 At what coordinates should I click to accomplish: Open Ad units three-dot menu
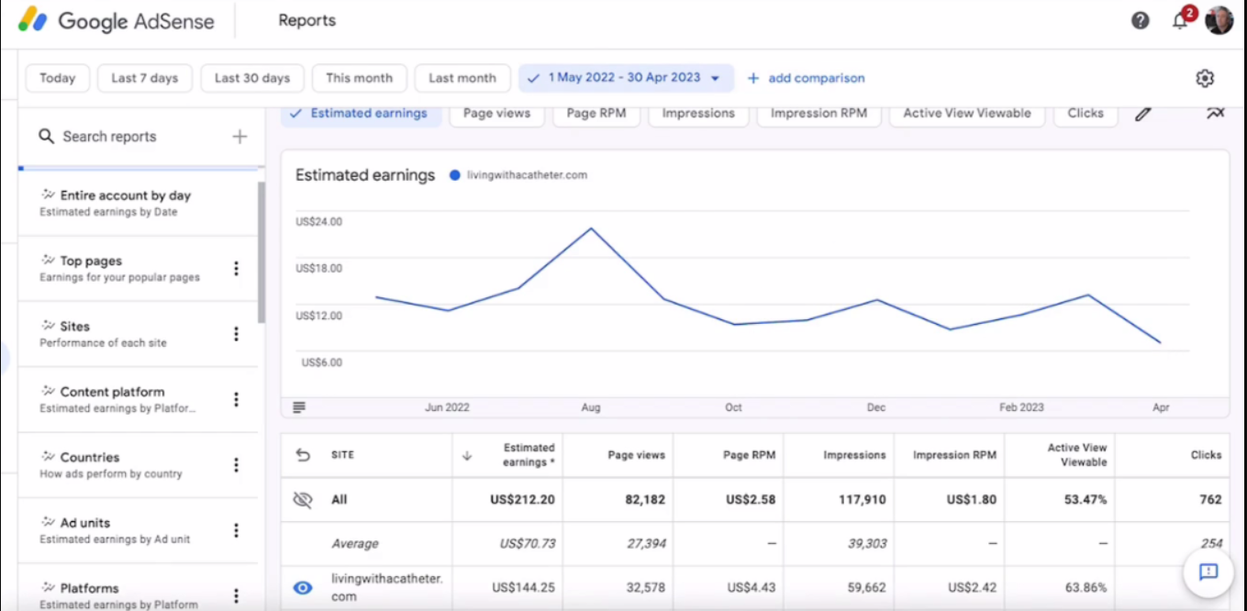coord(236,530)
